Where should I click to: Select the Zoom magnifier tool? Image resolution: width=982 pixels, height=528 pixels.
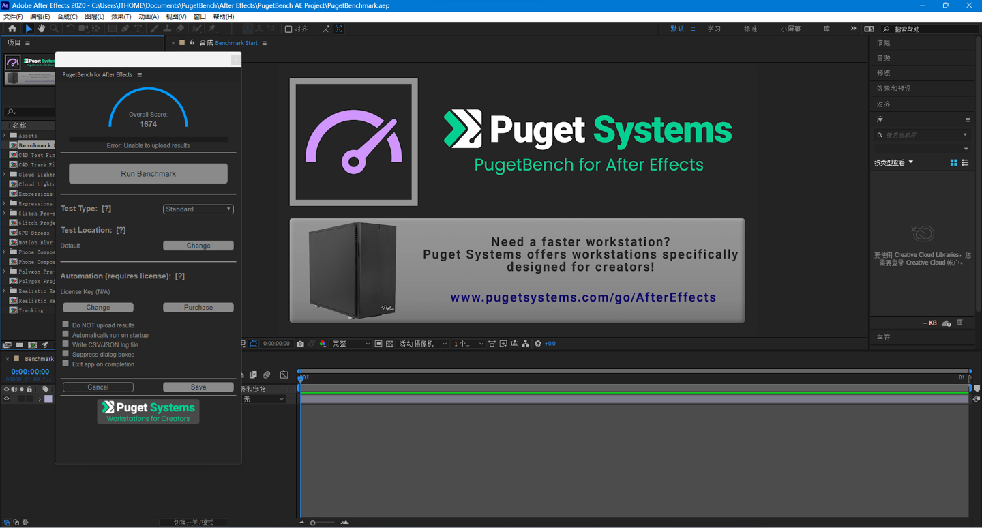coord(54,29)
